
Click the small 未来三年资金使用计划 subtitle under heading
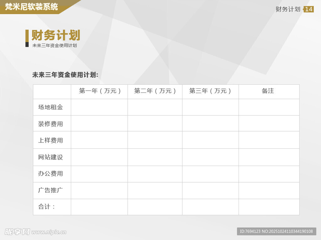tap(55, 45)
